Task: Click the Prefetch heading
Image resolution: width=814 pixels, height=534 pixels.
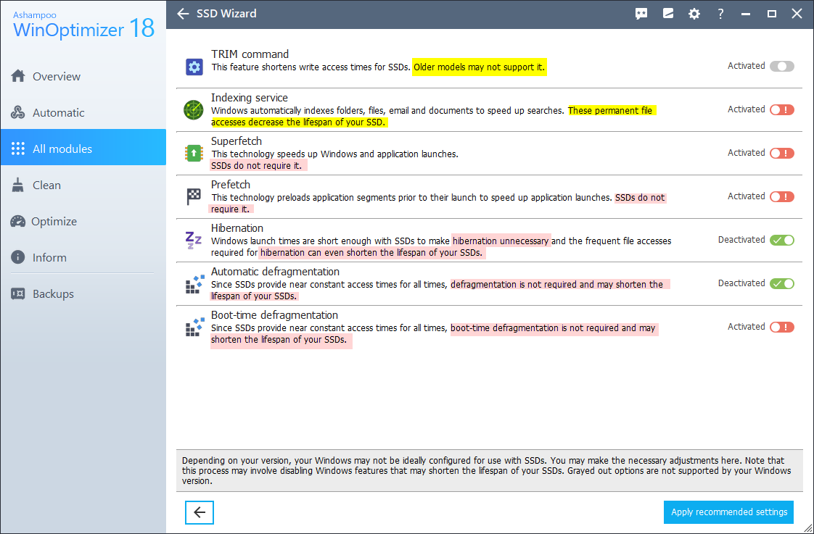Action: (231, 185)
